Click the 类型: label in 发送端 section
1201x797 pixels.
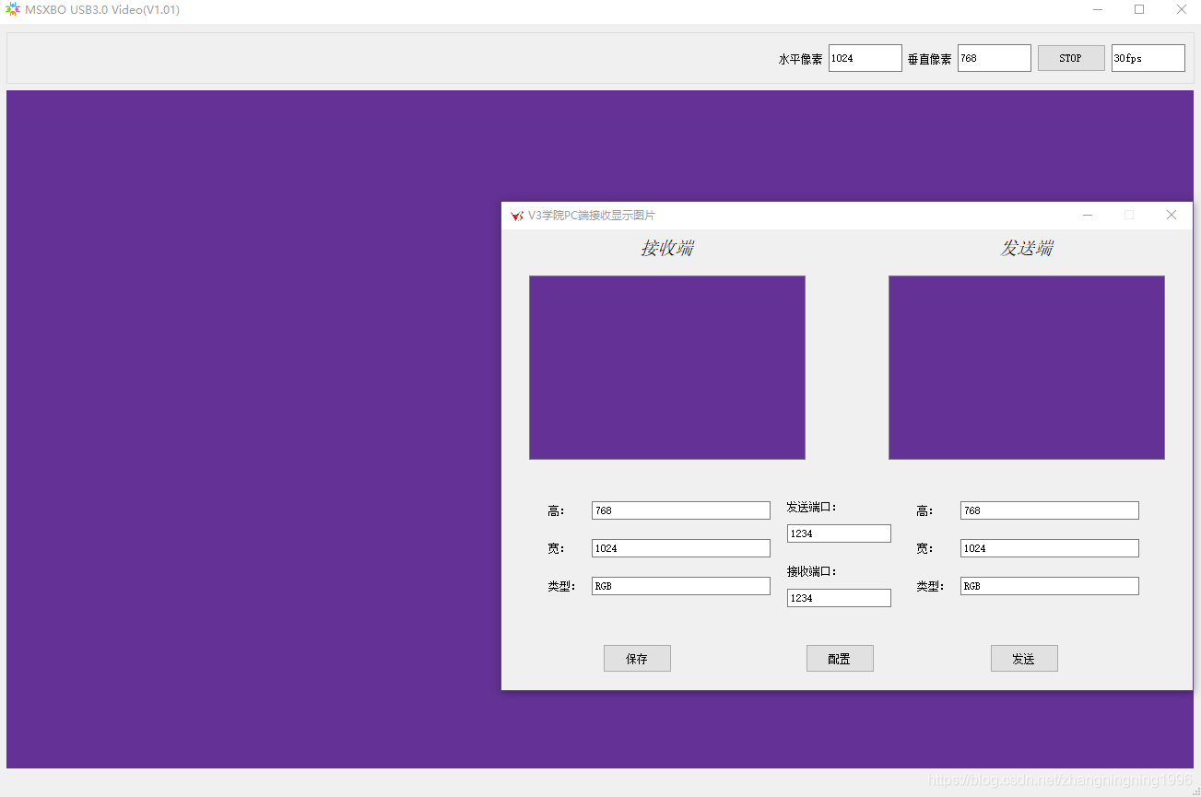point(930,586)
